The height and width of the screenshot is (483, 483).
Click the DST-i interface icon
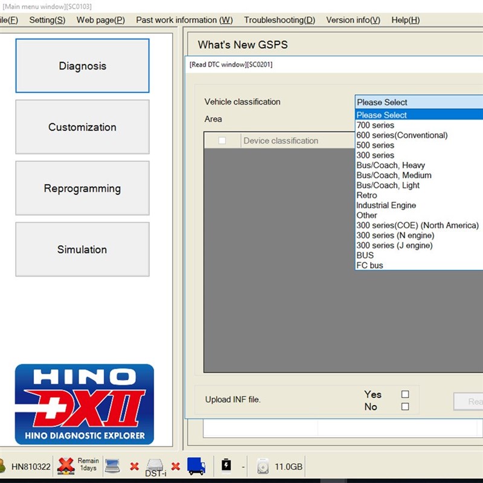156,466
